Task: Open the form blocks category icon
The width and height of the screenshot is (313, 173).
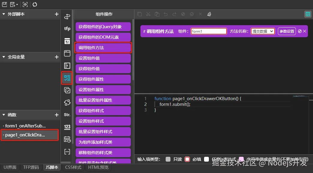Action: point(67,41)
